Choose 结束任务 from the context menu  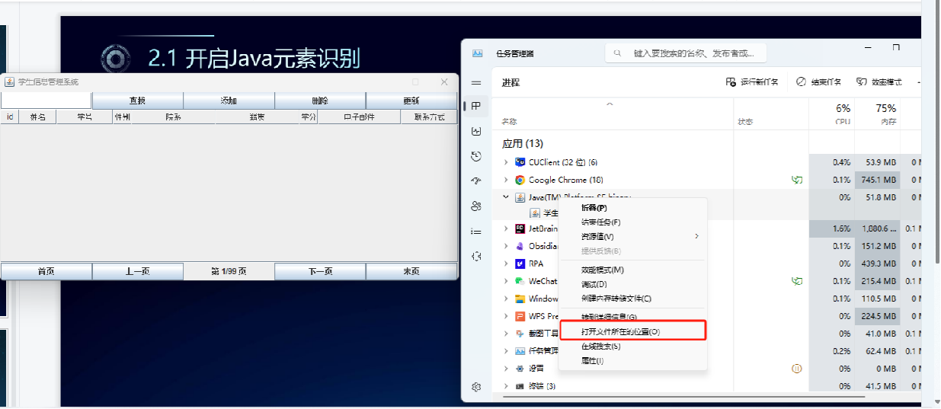coord(600,222)
